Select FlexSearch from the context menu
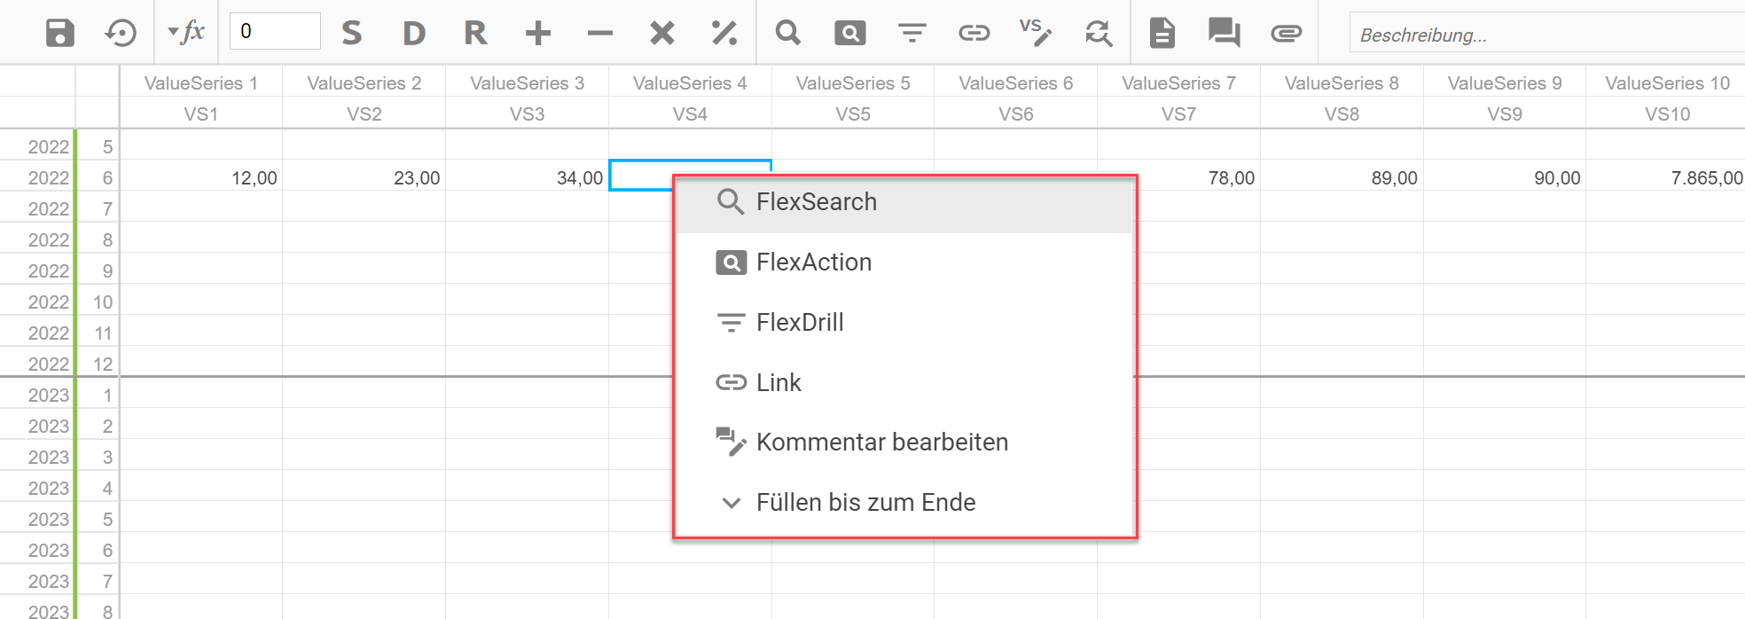This screenshot has height=619, width=1745. click(x=816, y=202)
